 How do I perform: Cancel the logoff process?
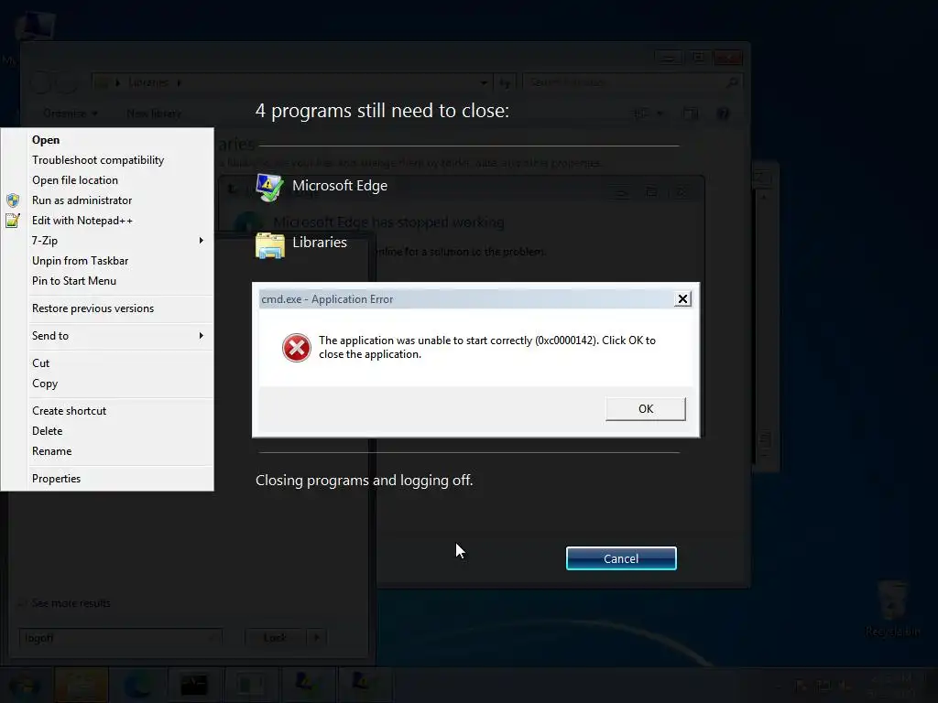click(x=621, y=558)
